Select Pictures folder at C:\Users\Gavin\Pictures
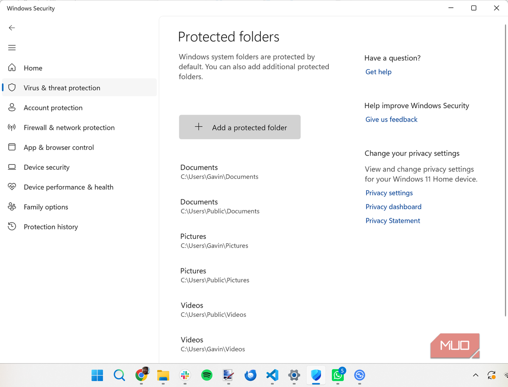The width and height of the screenshot is (508, 387). (x=214, y=240)
